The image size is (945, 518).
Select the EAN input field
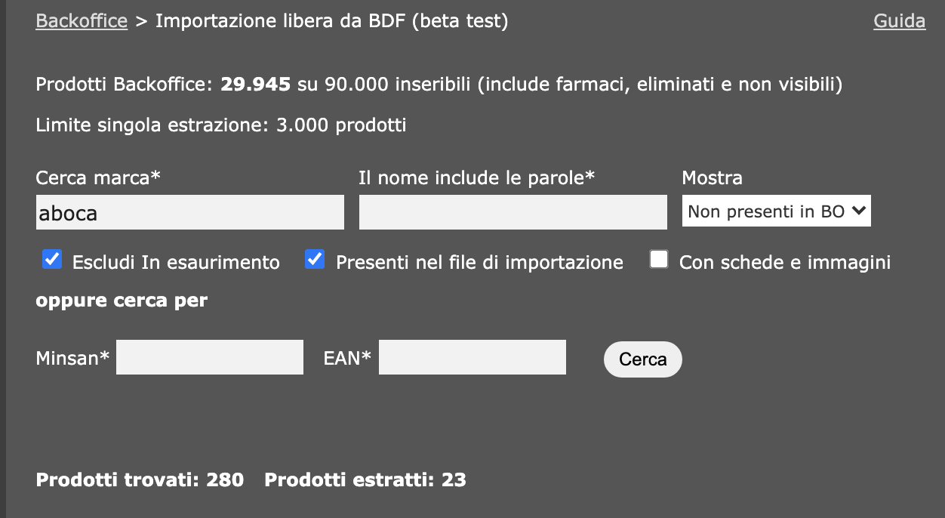[x=472, y=356]
